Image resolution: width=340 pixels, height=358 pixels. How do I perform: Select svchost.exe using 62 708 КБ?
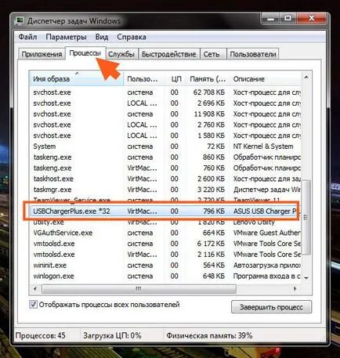(165, 92)
